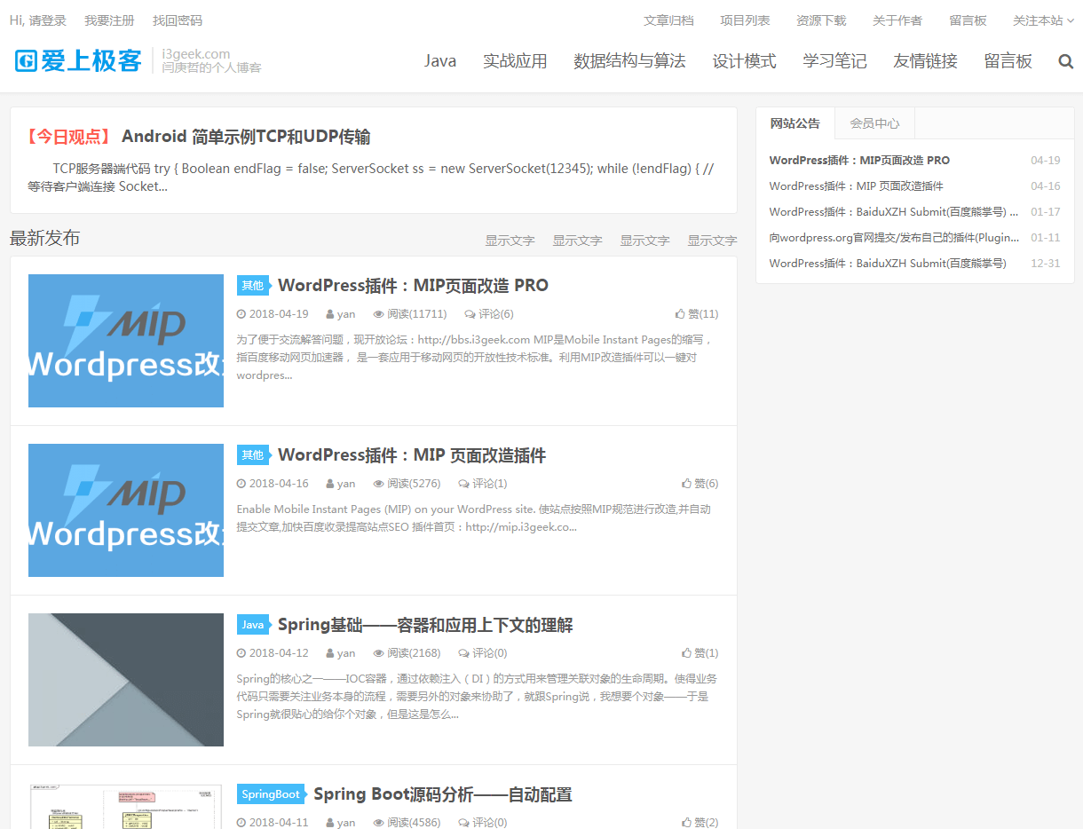1083x829 pixels.
Task: Open article title WordPress插件：MIP页面改造 PRO
Action: [x=413, y=286]
